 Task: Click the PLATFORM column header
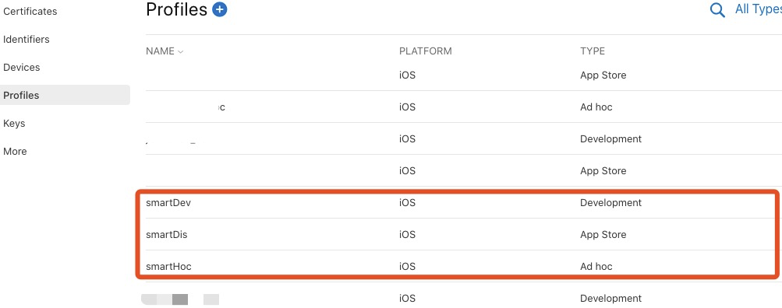(x=426, y=51)
